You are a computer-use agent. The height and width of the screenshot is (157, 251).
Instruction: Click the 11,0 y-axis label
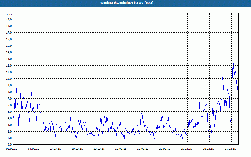[x=9, y=72]
